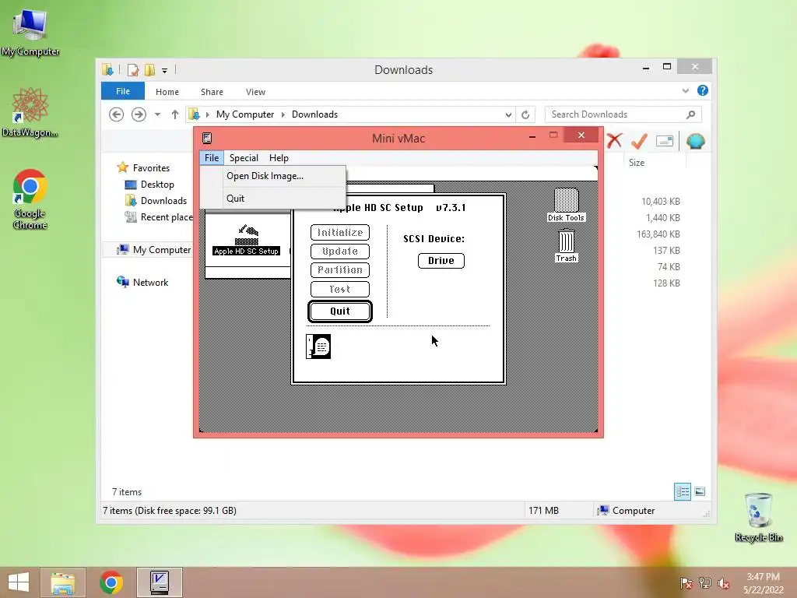Click the Action Center flag in the system tray
Screen dimensions: 797x598
686,583
